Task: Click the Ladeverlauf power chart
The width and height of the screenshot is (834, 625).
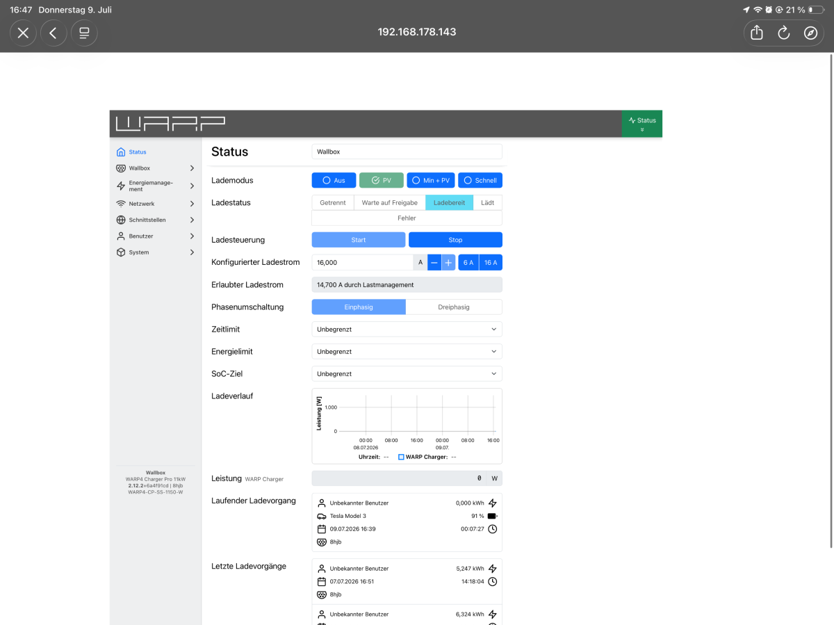Action: tap(407, 425)
